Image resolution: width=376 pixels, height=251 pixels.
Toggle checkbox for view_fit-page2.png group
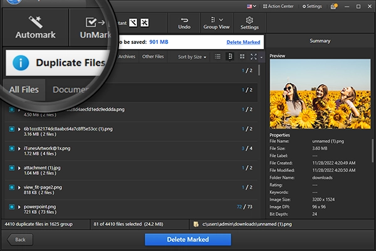point(11,188)
